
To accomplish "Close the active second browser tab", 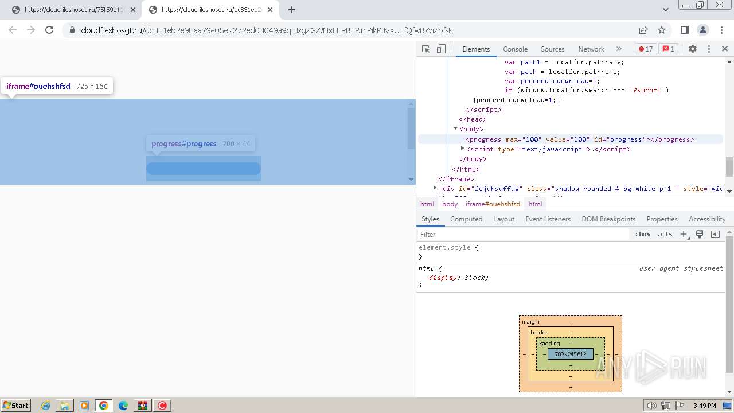I will [270, 10].
